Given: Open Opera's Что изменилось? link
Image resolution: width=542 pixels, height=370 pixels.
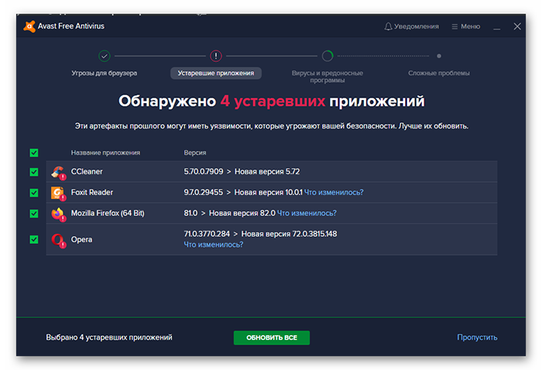Looking at the screenshot, I should [213, 245].
